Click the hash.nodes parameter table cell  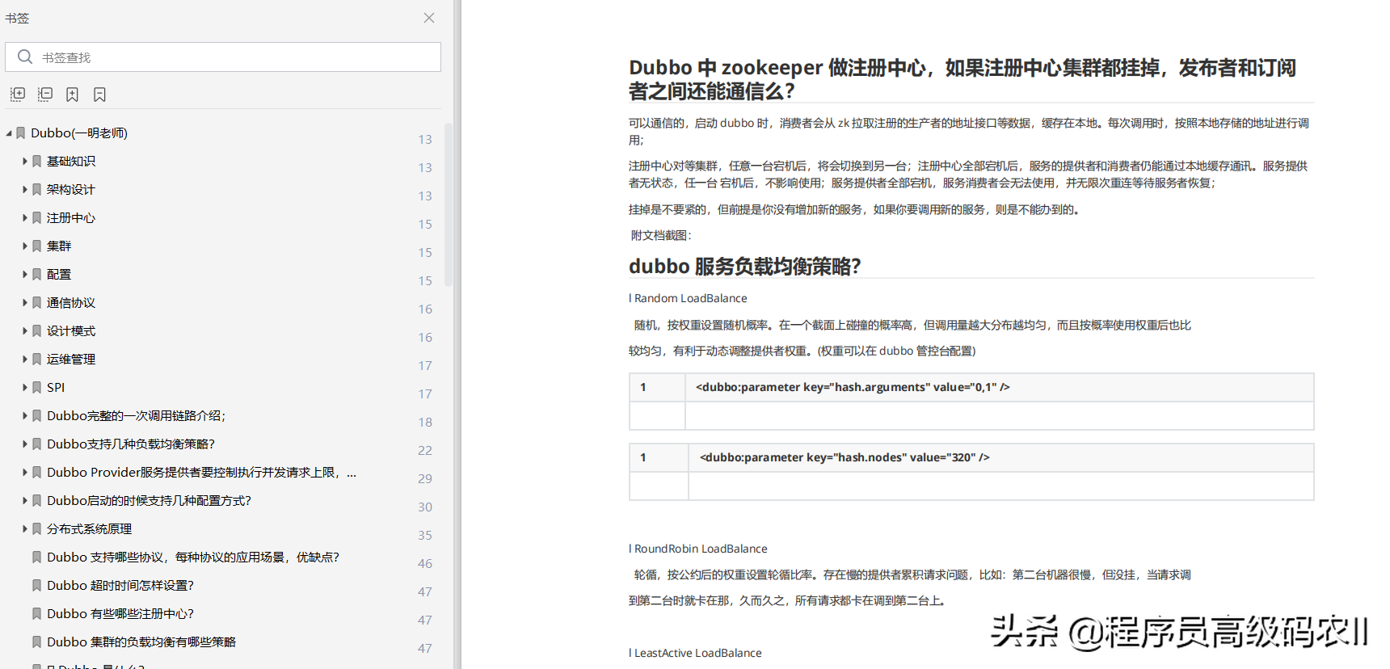coord(1000,458)
